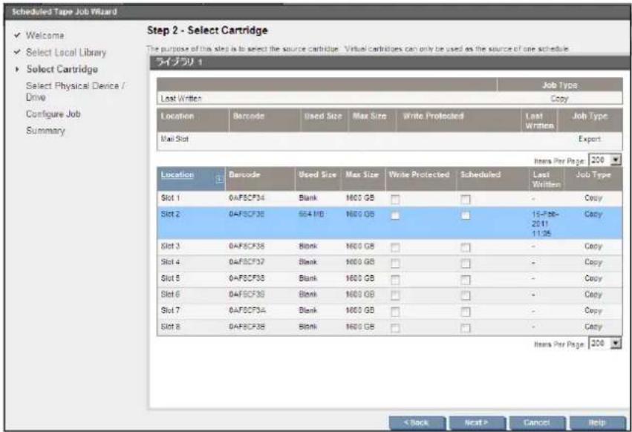
Task: Click Copy job type in Slot 8 row
Action: (593, 327)
